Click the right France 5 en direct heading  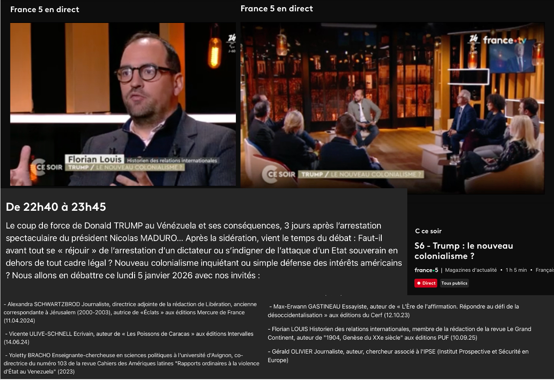click(x=277, y=8)
